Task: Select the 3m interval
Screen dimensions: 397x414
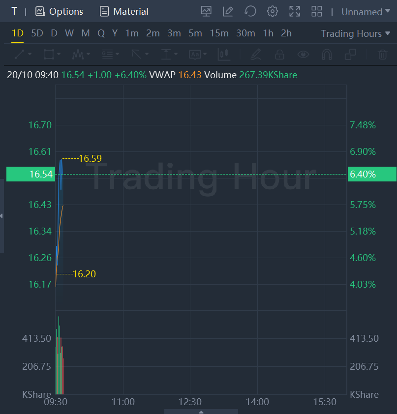Action: (174, 33)
